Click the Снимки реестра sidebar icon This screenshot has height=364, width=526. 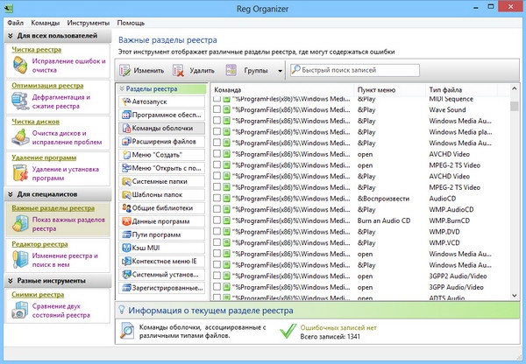[20, 309]
